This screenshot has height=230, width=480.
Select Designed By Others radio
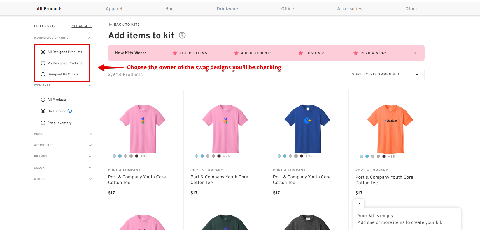click(43, 74)
